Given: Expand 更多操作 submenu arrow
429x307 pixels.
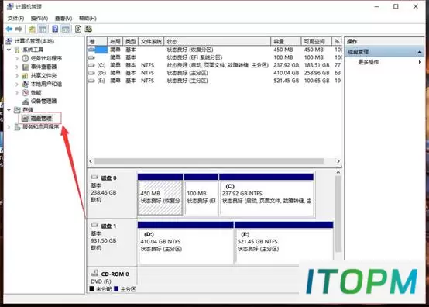Looking at the screenshot, I should pos(420,62).
